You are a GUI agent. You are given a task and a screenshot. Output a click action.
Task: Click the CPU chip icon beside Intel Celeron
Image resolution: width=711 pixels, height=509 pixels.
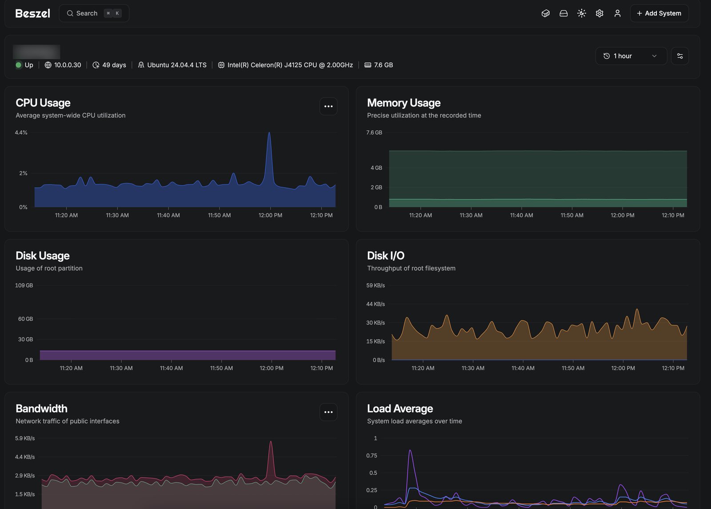pos(221,65)
